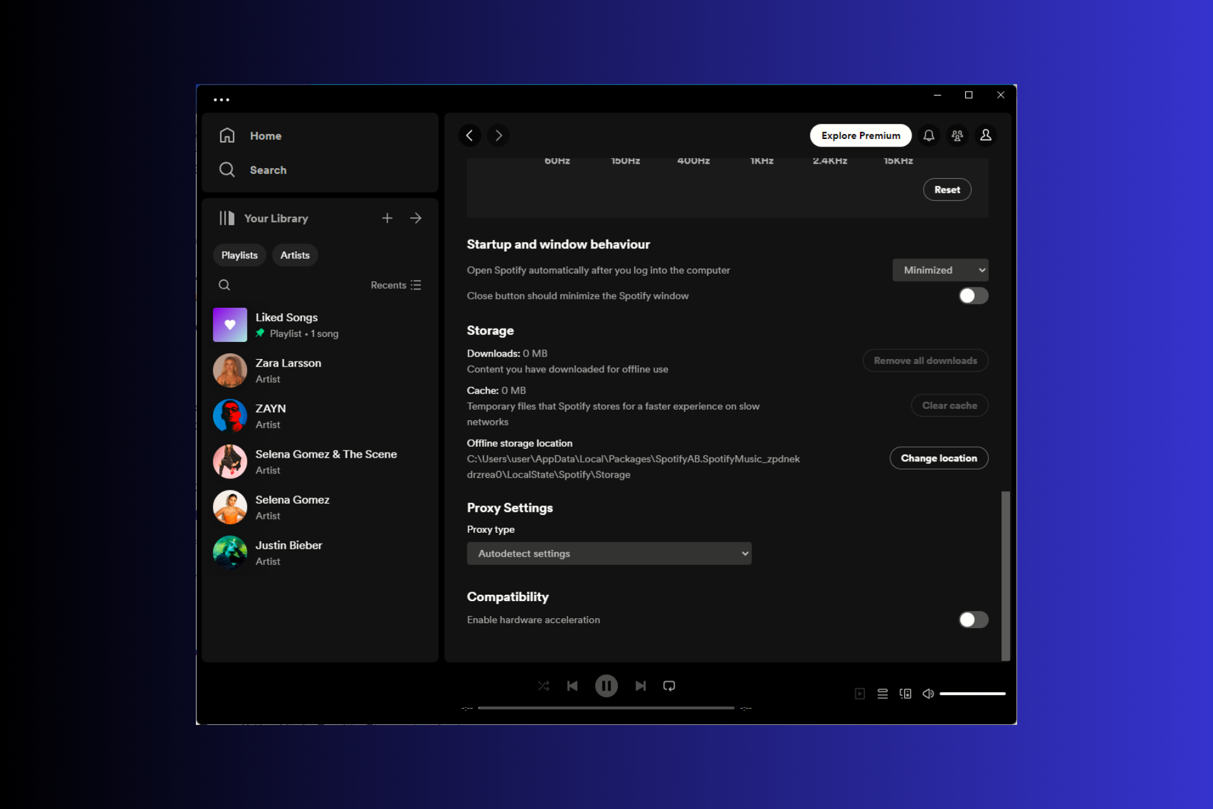Open the Zara Larsson artist page

(x=320, y=370)
